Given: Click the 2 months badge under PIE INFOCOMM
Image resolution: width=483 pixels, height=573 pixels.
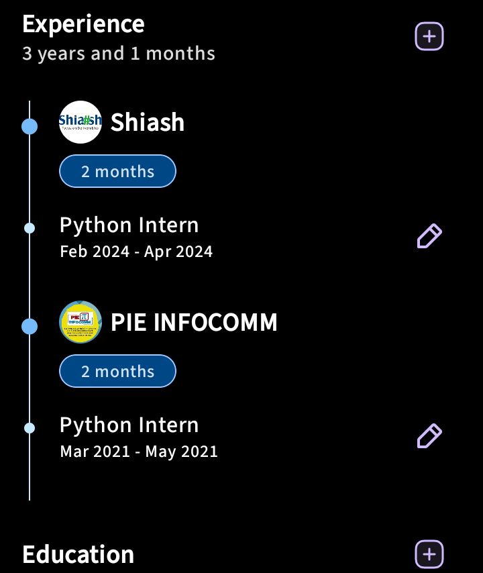Looking at the screenshot, I should 117,372.
